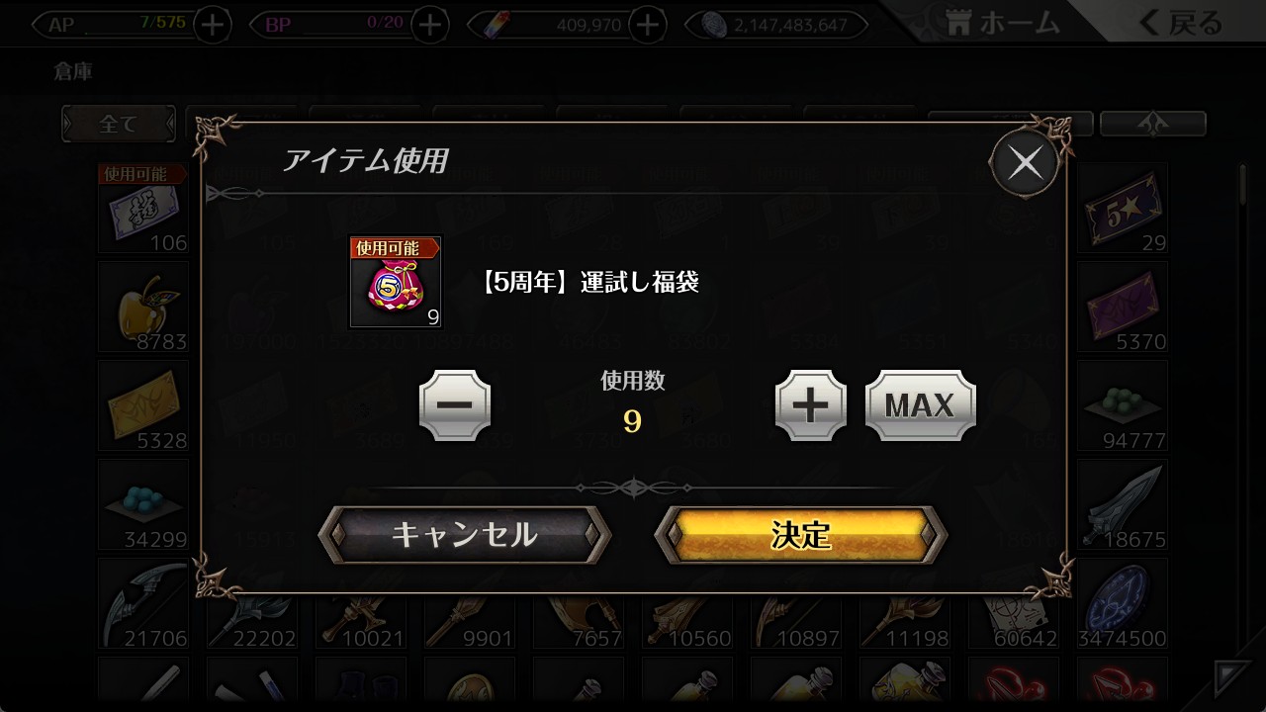Select the blue orbs item with 34299
The width and height of the screenshot is (1266, 712).
143,505
